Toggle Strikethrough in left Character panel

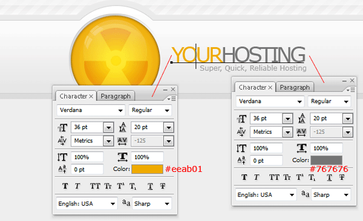tap(163, 186)
